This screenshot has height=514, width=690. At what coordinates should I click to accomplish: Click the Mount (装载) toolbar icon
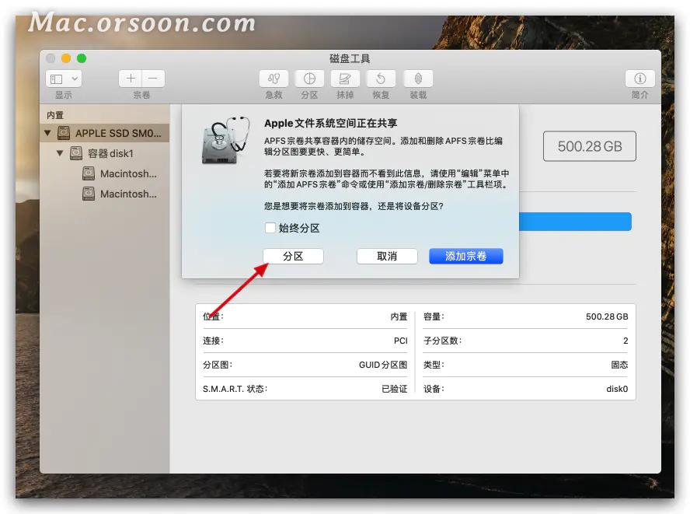tap(416, 79)
